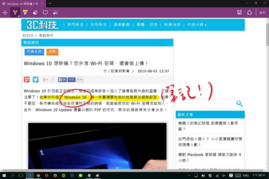The image size is (269, 179).
Task: Choose the Eraser tool
Action: point(35,12)
